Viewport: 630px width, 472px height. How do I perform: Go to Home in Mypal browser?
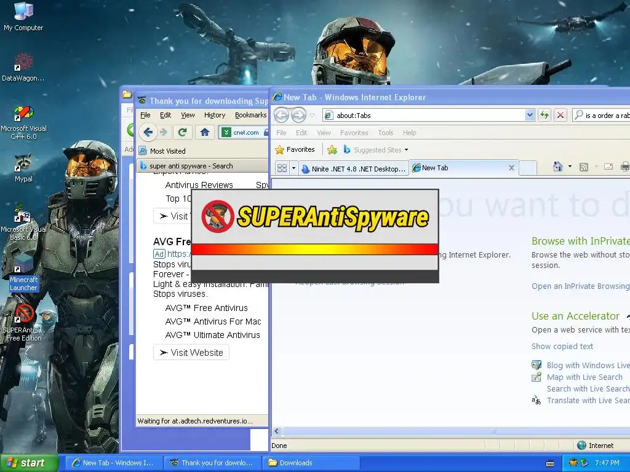pos(205,132)
